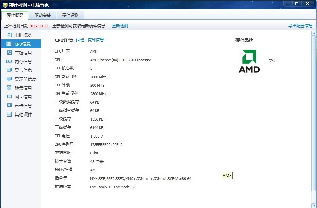
Task: Click Ext.Family 15 Ext.Model 31
Action: (x=113, y=187)
